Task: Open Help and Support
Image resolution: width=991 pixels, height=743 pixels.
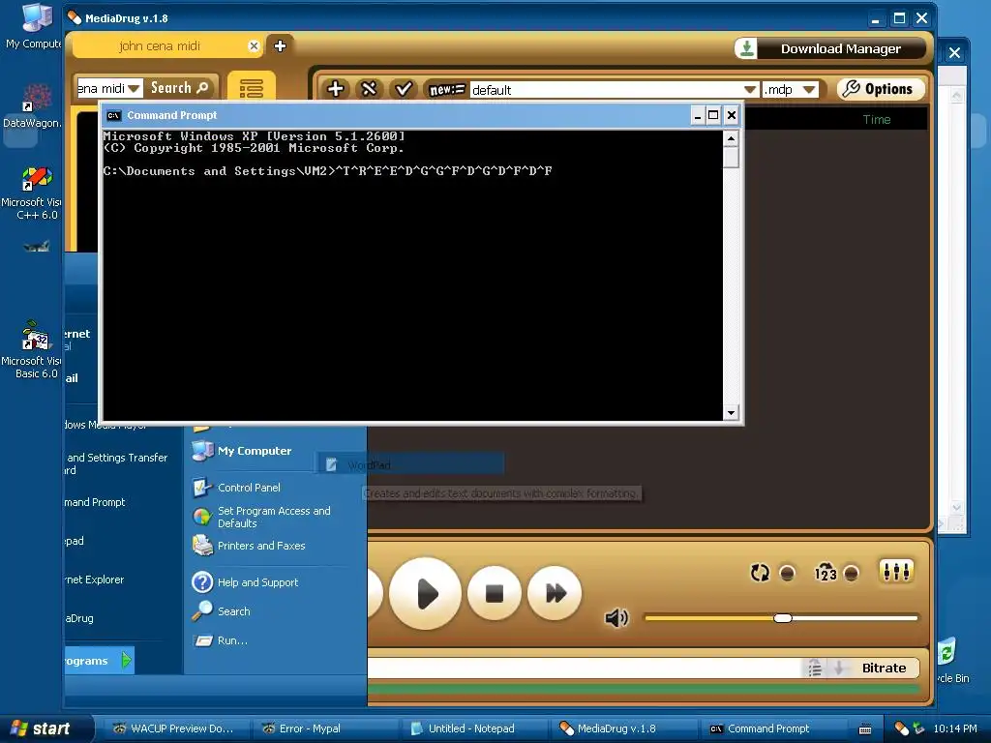Action: 246,581
